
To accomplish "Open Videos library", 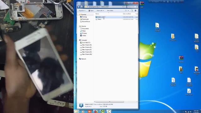I will (84, 35).
